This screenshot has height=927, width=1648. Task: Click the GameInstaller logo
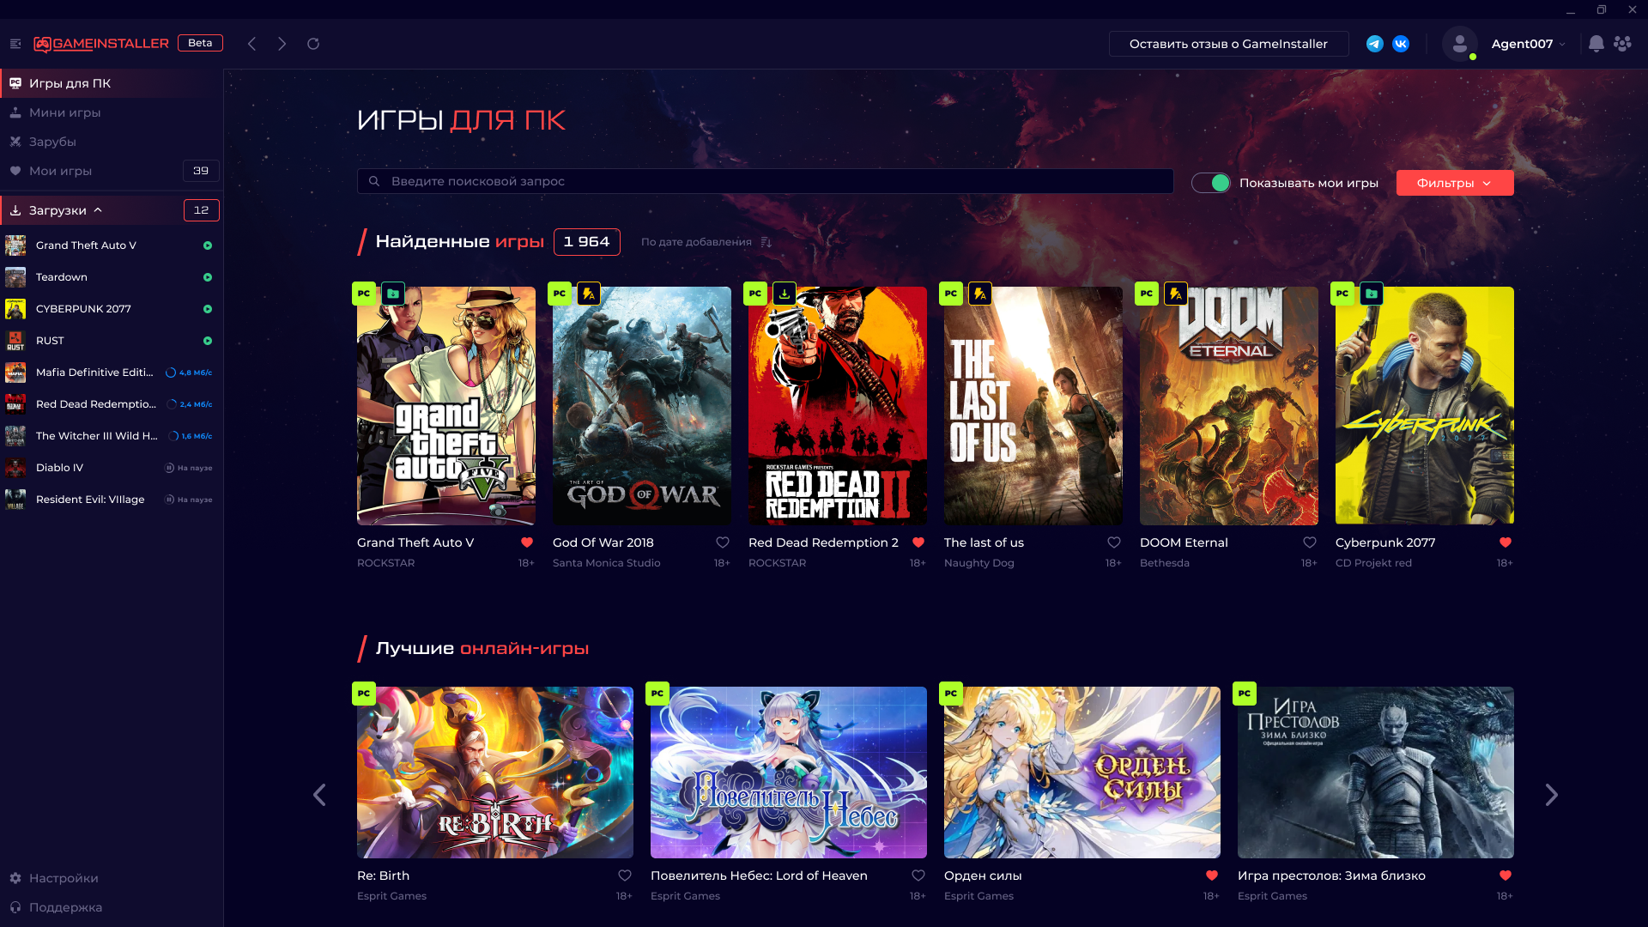[101, 44]
